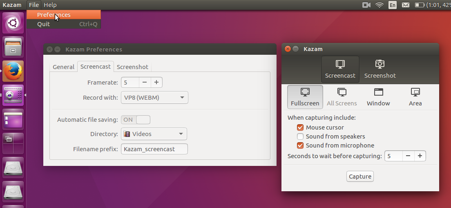Enable Sound from speakers checkbox
The width and height of the screenshot is (451, 208).
pos(300,136)
